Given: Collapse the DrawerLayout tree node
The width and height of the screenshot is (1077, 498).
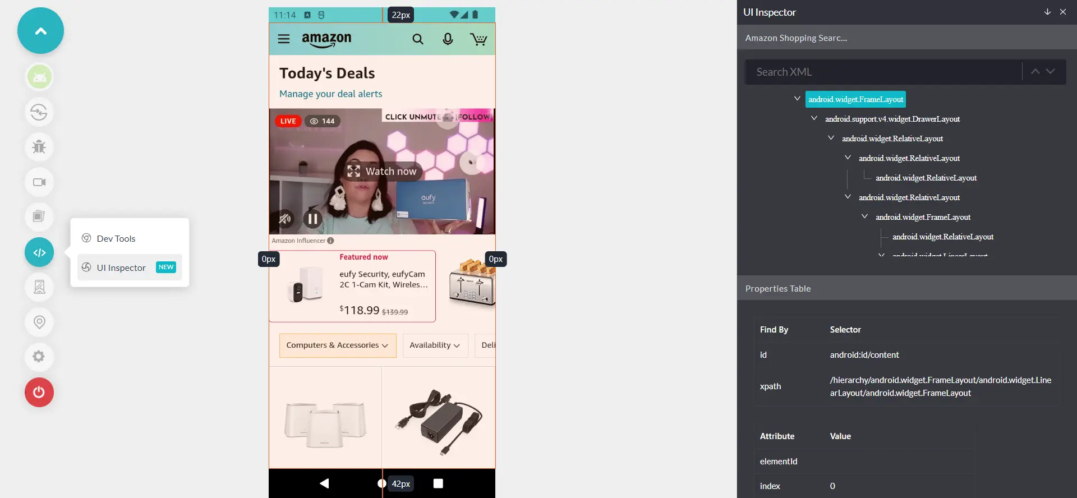Looking at the screenshot, I should click(814, 118).
